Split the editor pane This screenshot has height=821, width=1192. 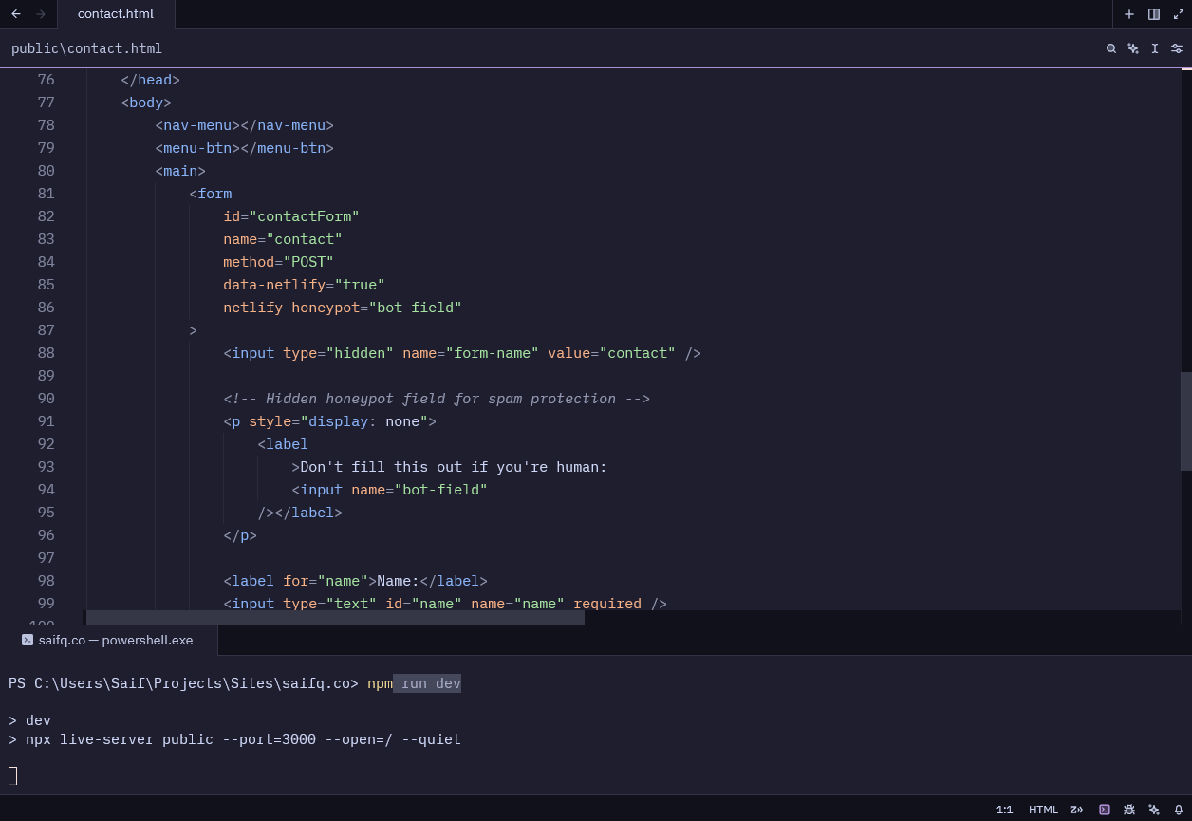click(1154, 14)
